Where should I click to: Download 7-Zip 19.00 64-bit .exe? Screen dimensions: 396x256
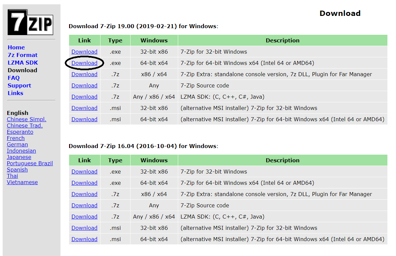point(84,63)
